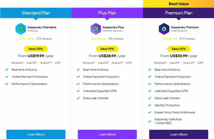Click the Kaspersky Premium hexagon logo
Viewport: 214px width, 139px height.
[164, 29]
